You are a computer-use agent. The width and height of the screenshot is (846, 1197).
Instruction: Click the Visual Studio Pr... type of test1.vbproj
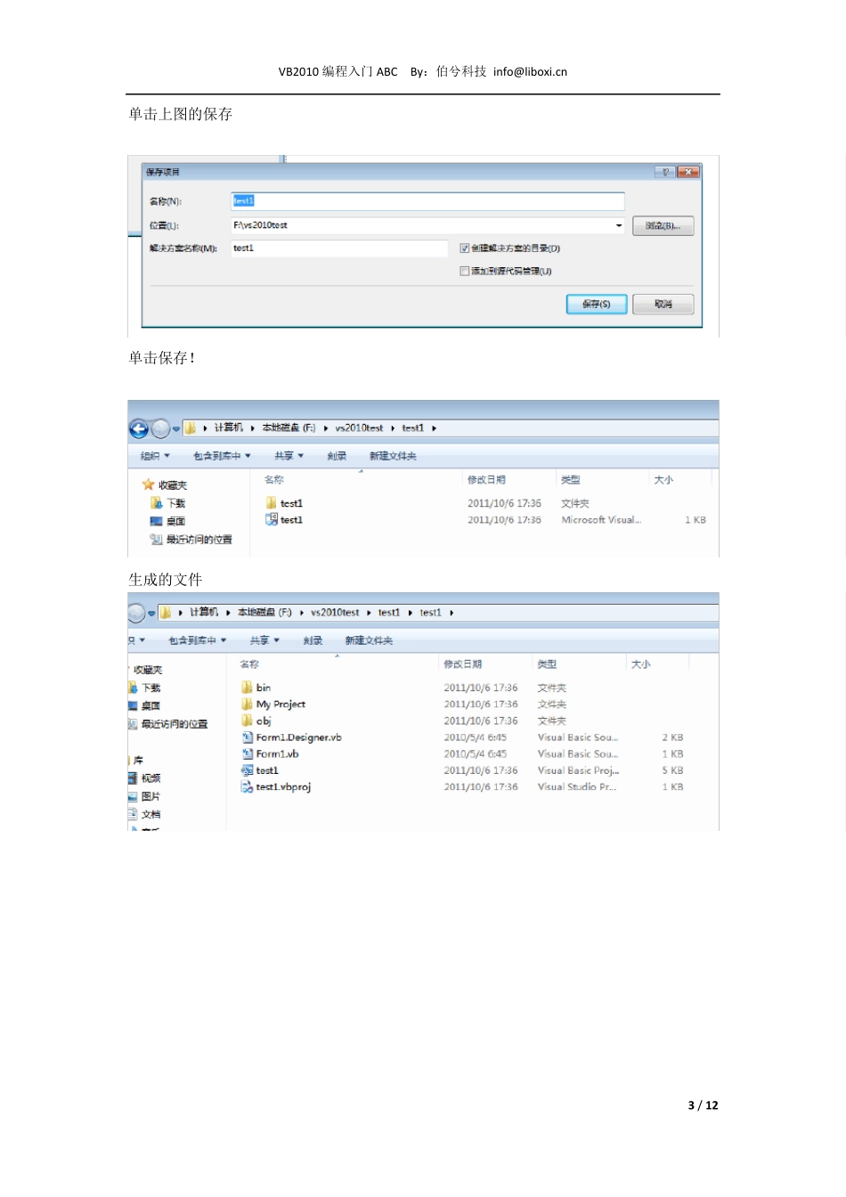click(577, 787)
